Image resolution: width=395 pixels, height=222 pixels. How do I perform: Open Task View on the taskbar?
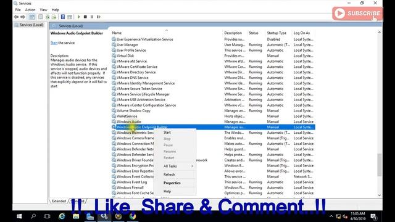click(47, 216)
